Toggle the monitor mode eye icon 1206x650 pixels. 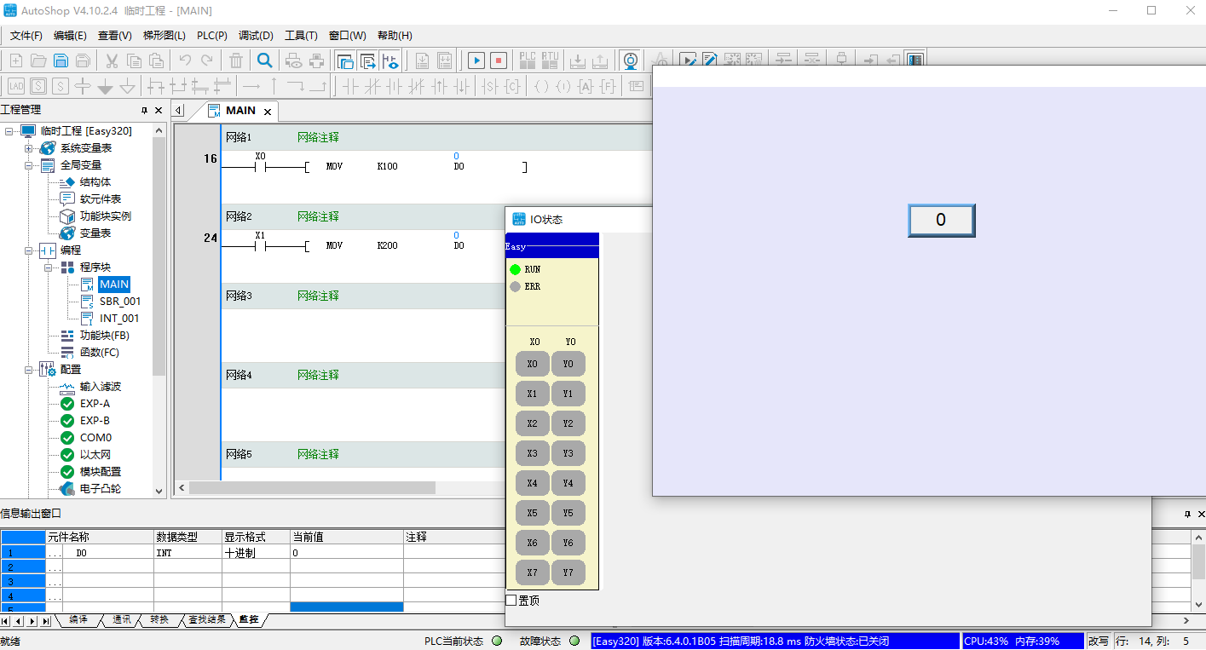(x=390, y=60)
